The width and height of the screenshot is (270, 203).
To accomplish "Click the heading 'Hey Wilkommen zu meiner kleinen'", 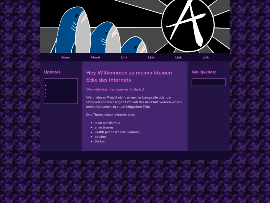I will coord(129,73).
